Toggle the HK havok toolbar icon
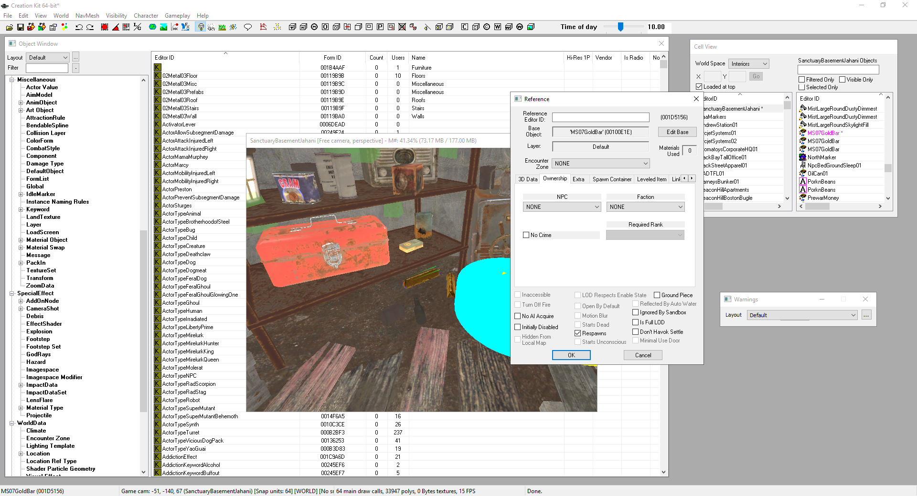This screenshot has height=496, width=917. pyautogui.click(x=174, y=27)
